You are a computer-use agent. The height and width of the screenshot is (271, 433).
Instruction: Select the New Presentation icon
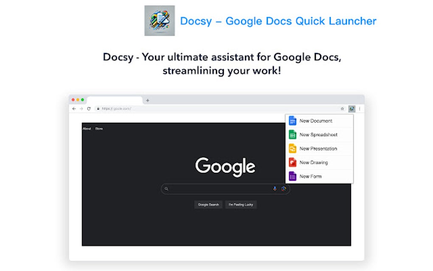point(292,149)
